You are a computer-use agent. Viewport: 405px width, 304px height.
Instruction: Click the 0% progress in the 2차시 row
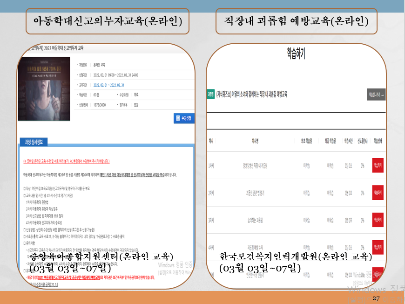362,193
